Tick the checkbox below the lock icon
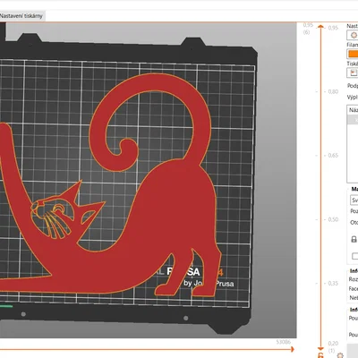This screenshot has width=358, height=358. (x=354, y=256)
